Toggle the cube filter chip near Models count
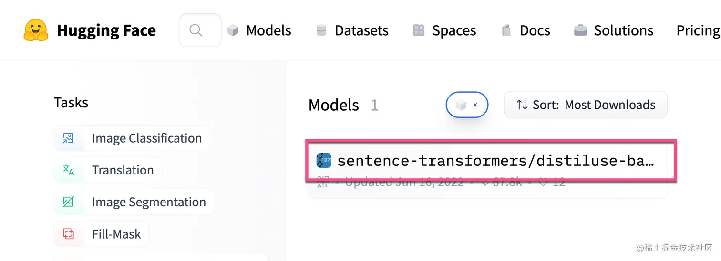 pyautogui.click(x=461, y=105)
